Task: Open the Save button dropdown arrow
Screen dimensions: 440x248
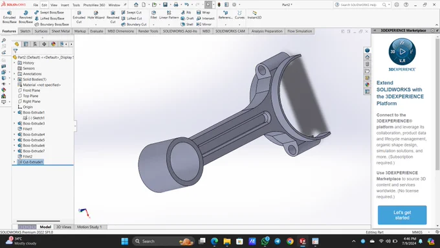Action: click(x=171, y=5)
